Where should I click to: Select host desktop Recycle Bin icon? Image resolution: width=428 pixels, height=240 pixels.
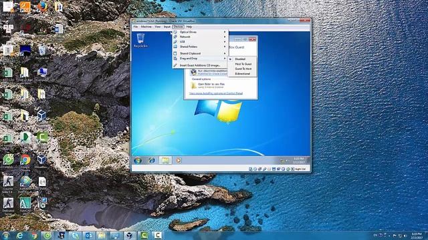(42, 52)
